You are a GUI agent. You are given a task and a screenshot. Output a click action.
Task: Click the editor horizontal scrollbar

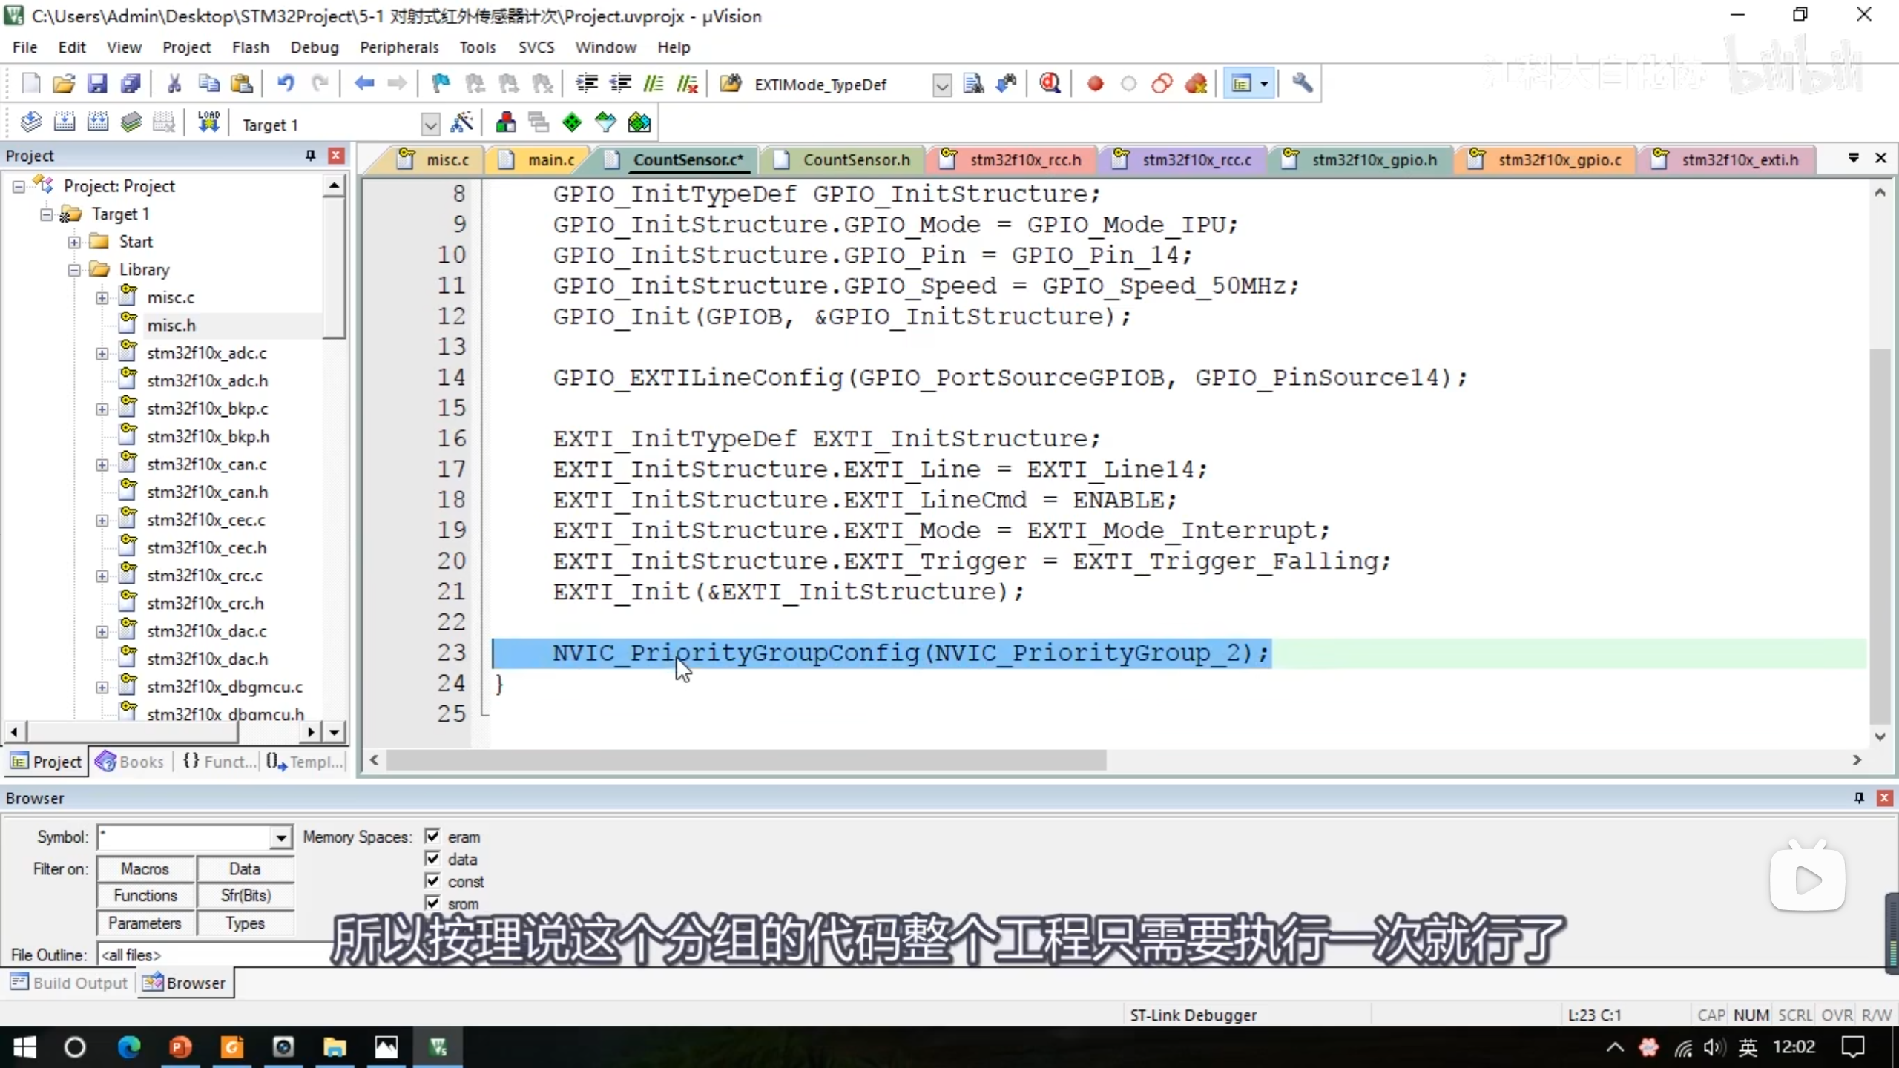click(746, 760)
